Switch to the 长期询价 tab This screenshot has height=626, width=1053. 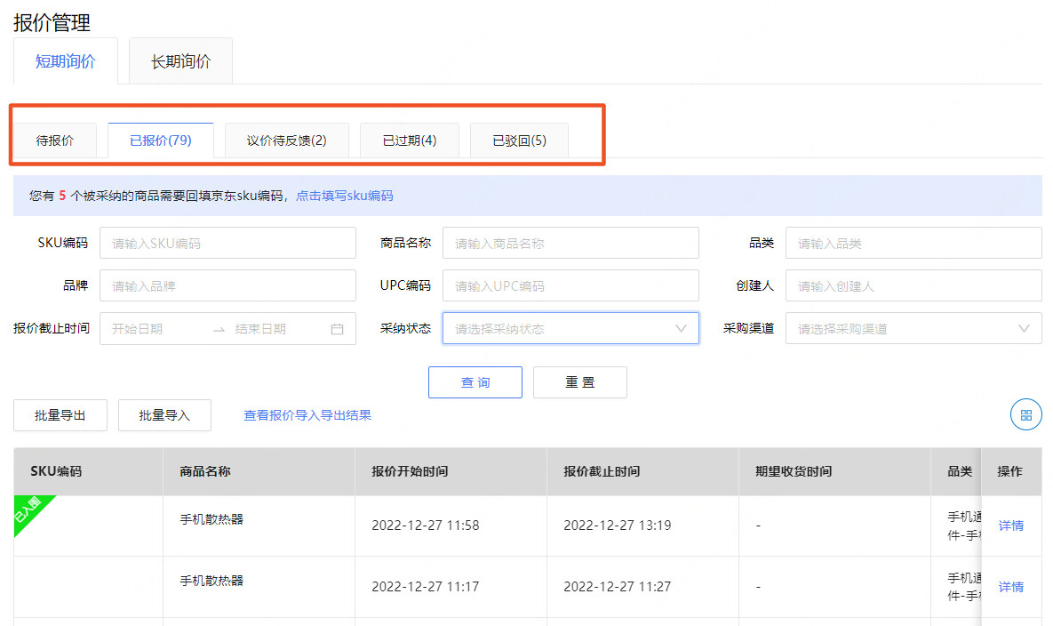tap(180, 60)
